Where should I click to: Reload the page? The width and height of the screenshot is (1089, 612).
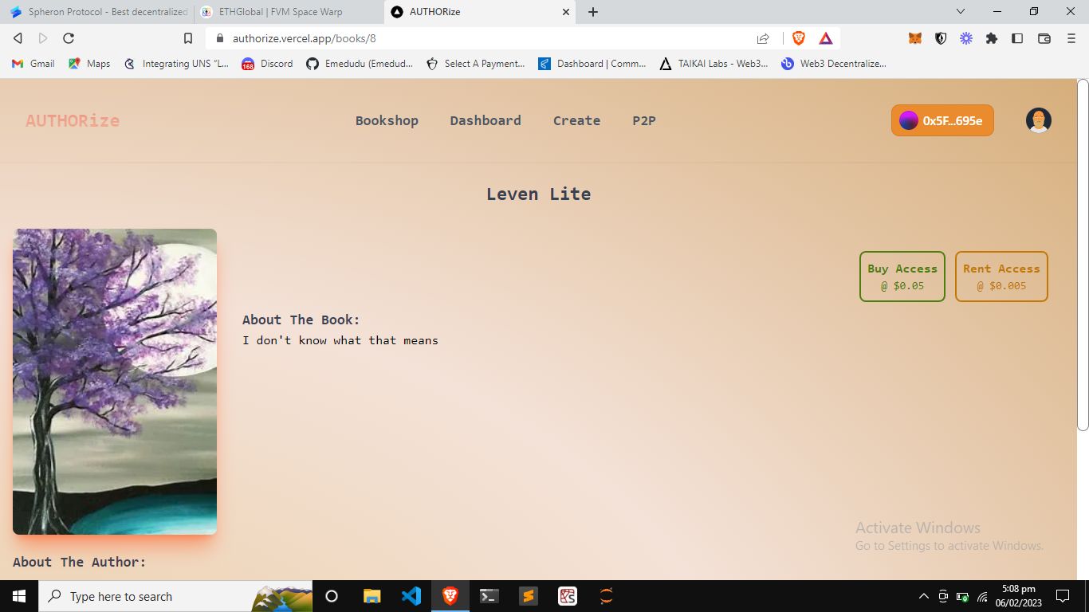[x=69, y=38]
